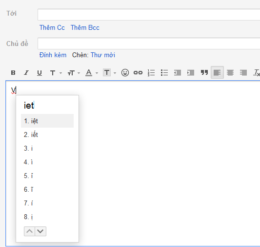Select suggestion 4 ì

47,162
